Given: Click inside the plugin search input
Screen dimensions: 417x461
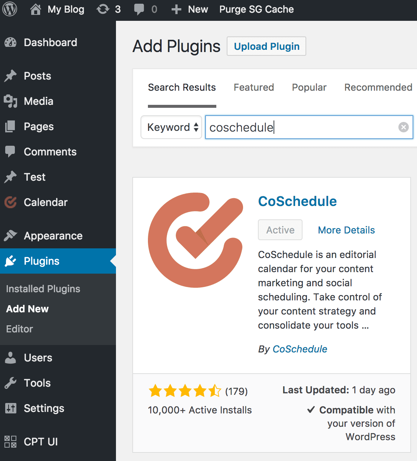Looking at the screenshot, I should [x=302, y=127].
